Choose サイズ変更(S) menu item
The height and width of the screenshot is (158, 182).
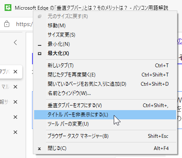(105, 35)
